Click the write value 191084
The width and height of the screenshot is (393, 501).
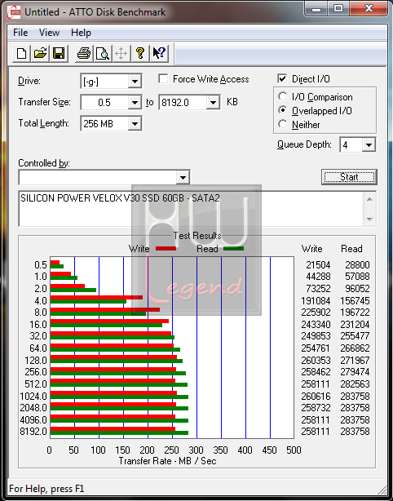click(x=316, y=300)
